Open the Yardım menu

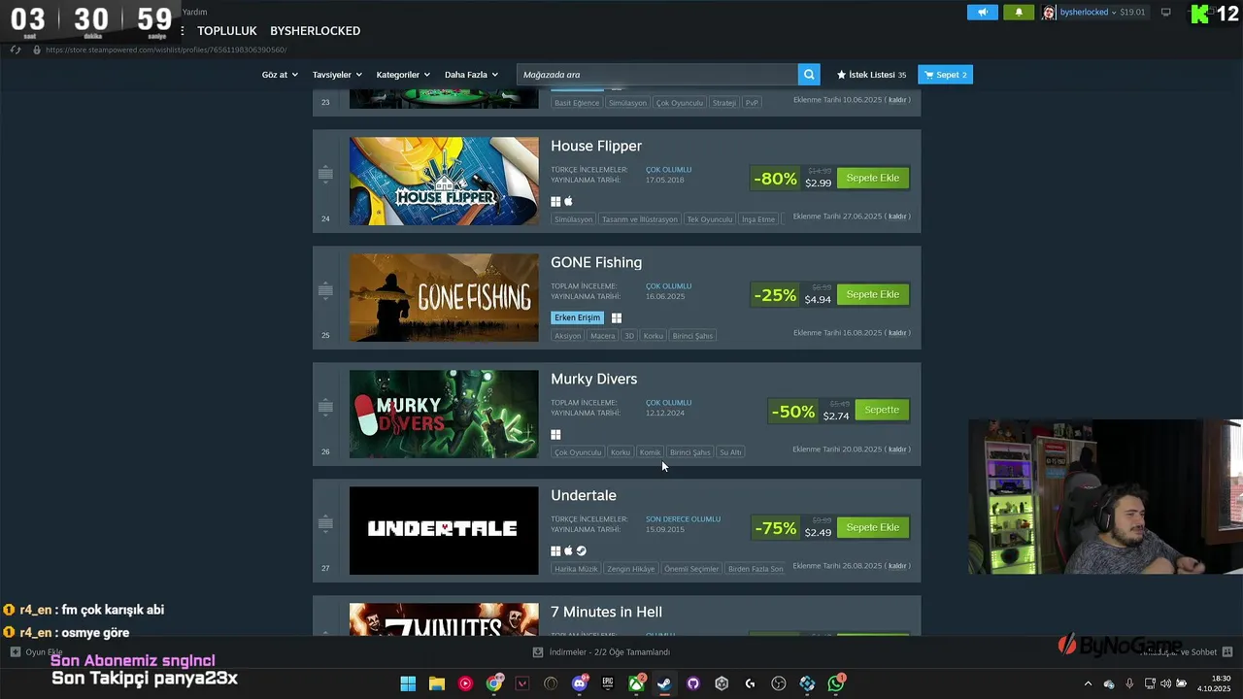(x=194, y=12)
